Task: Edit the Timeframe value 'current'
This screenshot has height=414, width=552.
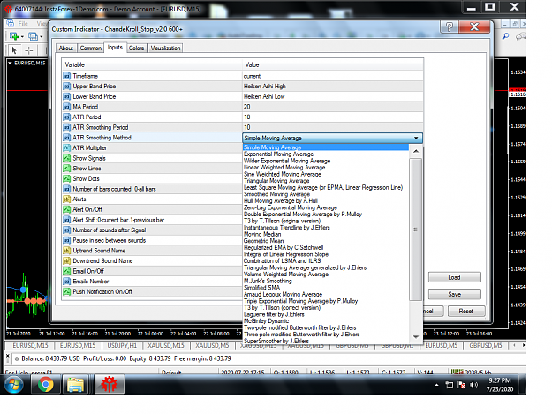Action: tap(333, 76)
